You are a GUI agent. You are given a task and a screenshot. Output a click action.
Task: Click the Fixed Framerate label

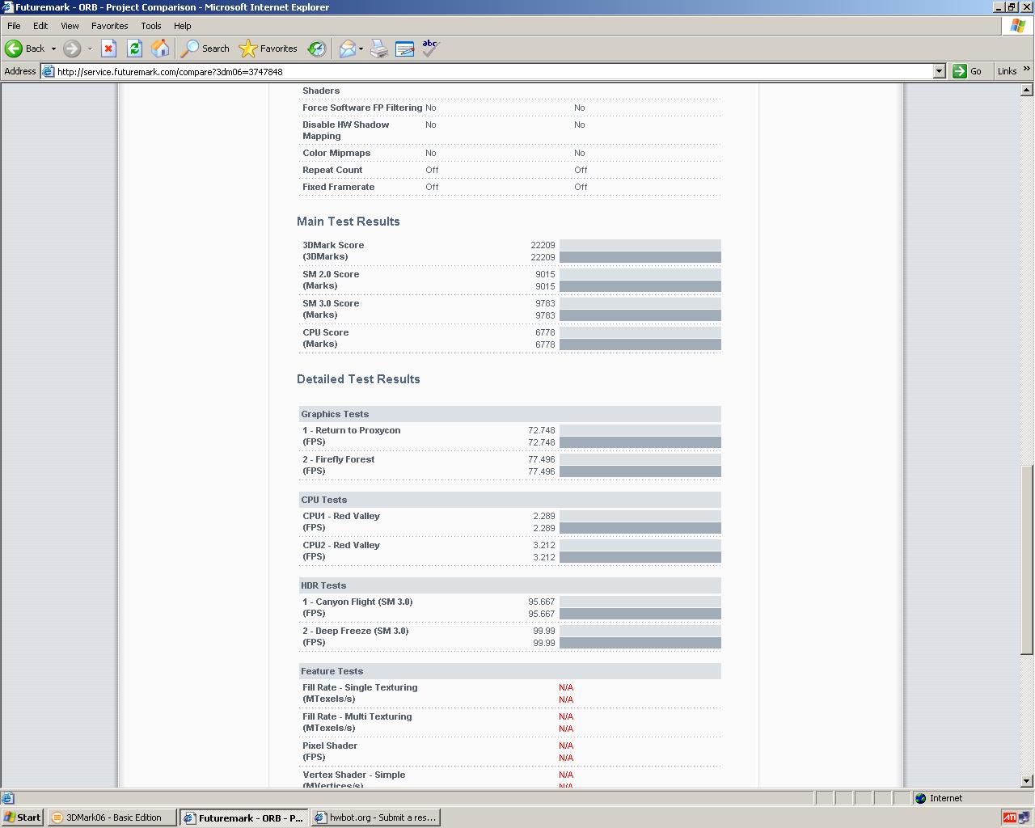click(339, 187)
